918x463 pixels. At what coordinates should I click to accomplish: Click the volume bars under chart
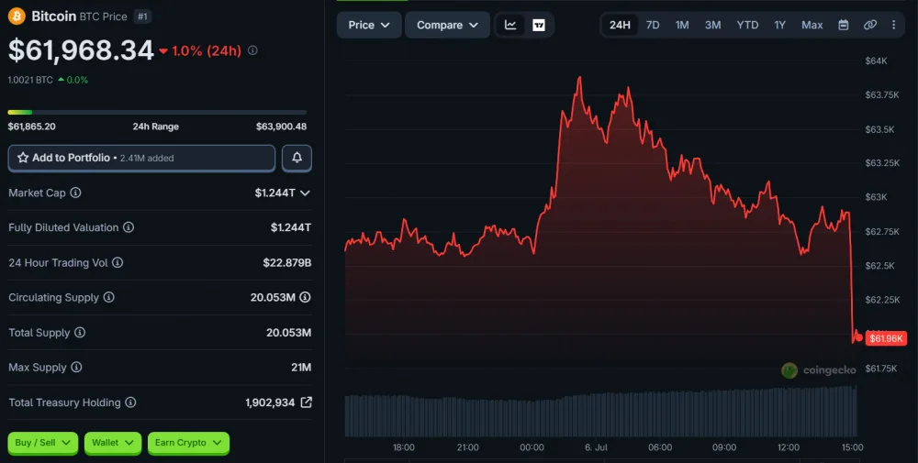[600, 413]
